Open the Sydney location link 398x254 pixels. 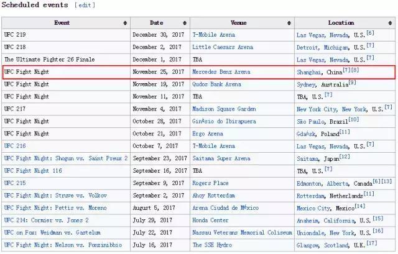pos(306,84)
